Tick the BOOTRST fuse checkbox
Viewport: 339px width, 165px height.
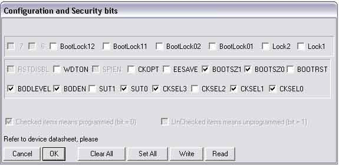(x=290, y=69)
